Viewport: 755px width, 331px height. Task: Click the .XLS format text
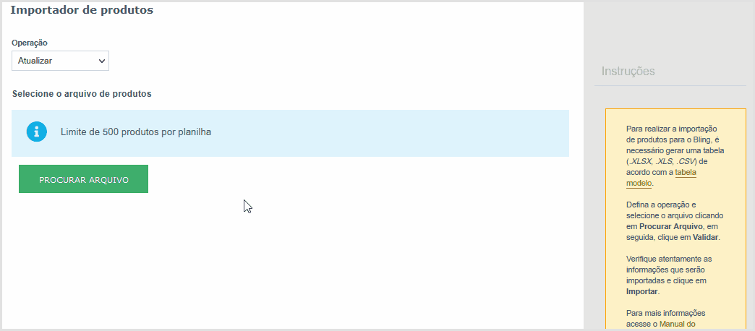click(x=663, y=161)
